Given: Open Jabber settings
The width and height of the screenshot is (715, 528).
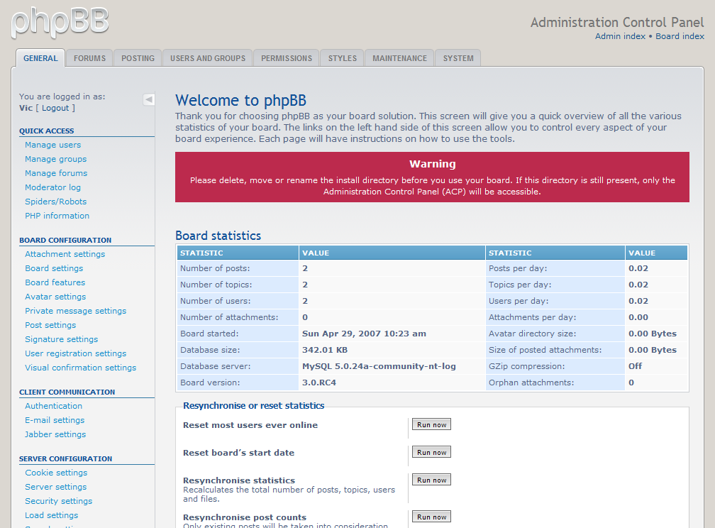Looking at the screenshot, I should (x=55, y=434).
